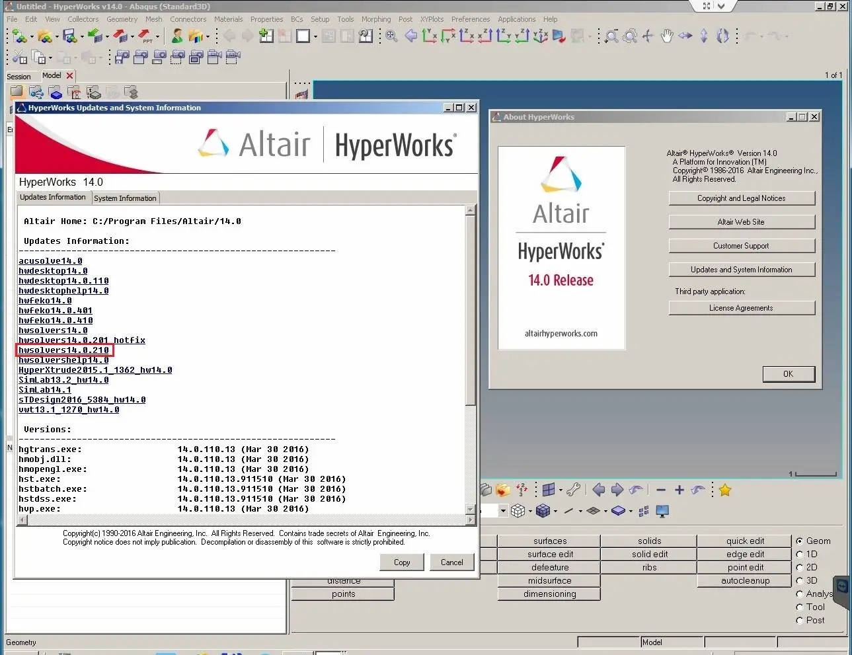
Task: Expand the Import icon dropdown arrow
Action: (x=106, y=37)
